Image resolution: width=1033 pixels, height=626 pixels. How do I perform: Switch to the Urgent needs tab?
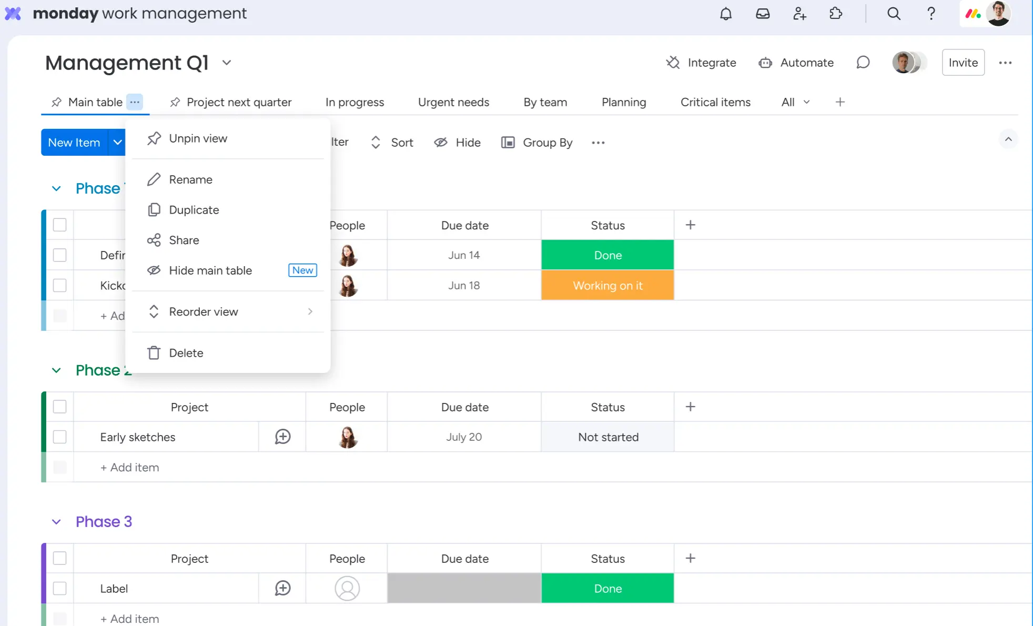coord(453,102)
